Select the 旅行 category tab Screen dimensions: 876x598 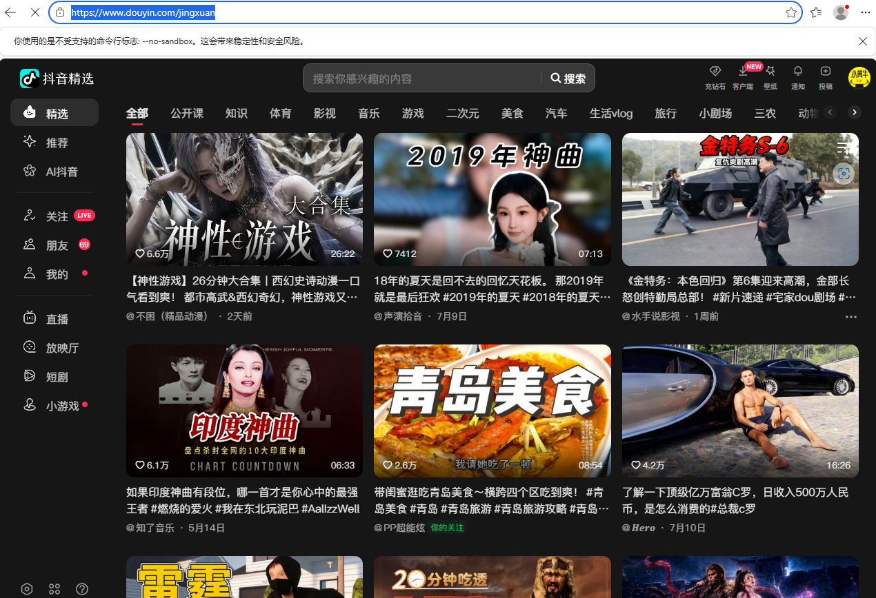(x=666, y=114)
